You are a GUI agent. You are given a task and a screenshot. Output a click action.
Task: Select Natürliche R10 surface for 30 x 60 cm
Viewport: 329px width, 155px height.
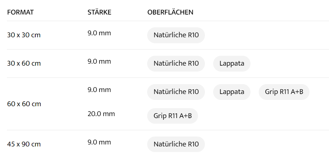(176, 64)
